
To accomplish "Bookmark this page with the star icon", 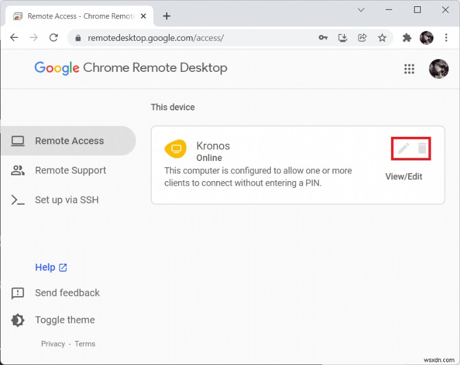I will tap(382, 37).
